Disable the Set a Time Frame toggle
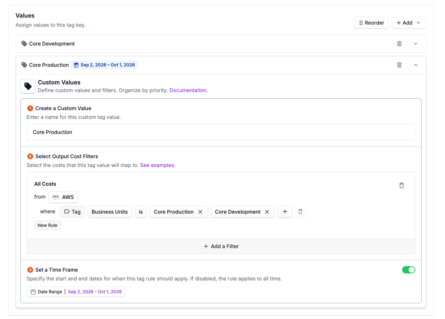Screen dimensions: 445x319 click(x=409, y=269)
